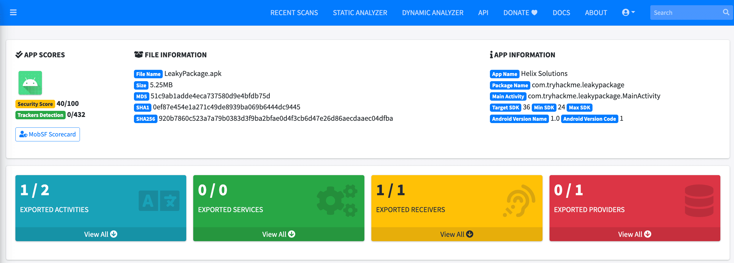Click the 40/100 security score value
This screenshot has width=734, height=263.
[x=68, y=104]
